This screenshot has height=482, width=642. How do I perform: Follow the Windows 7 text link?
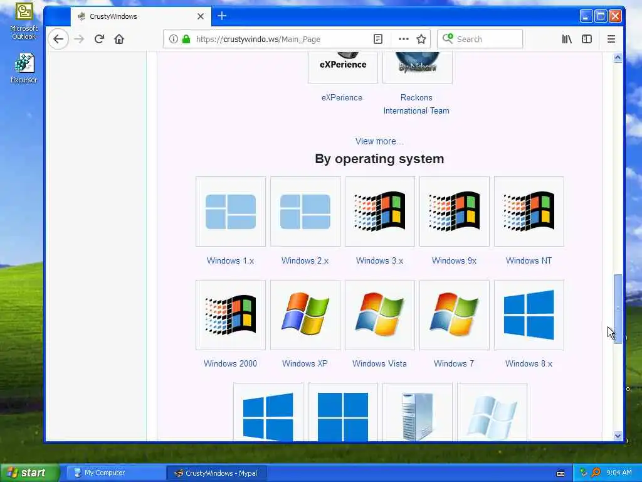454,363
